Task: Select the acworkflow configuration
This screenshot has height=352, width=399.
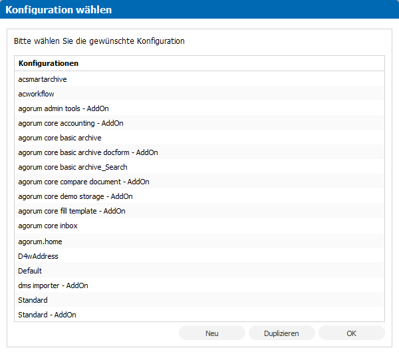Action: pos(199,93)
